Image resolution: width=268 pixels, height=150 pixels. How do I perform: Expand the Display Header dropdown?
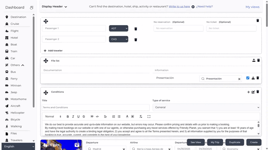[x=54, y=7]
